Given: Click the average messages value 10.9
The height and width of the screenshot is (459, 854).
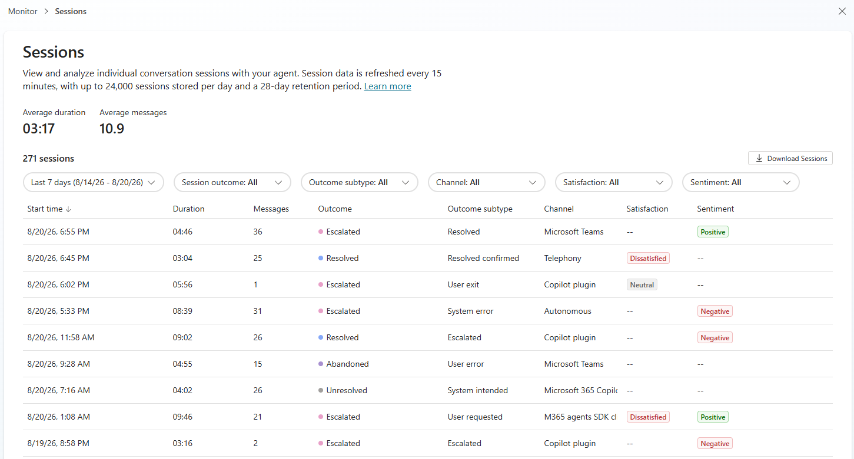Looking at the screenshot, I should pos(112,128).
